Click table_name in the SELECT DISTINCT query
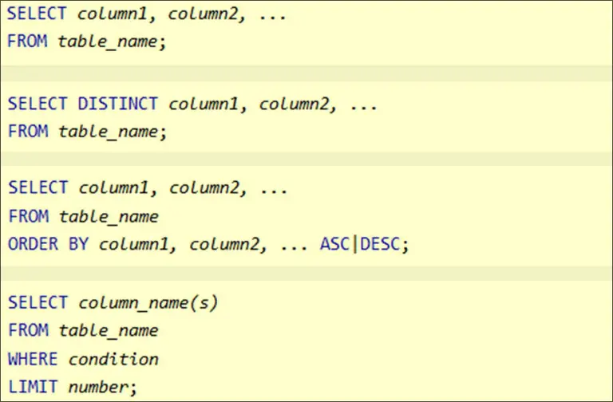The image size is (613, 402). [110, 132]
